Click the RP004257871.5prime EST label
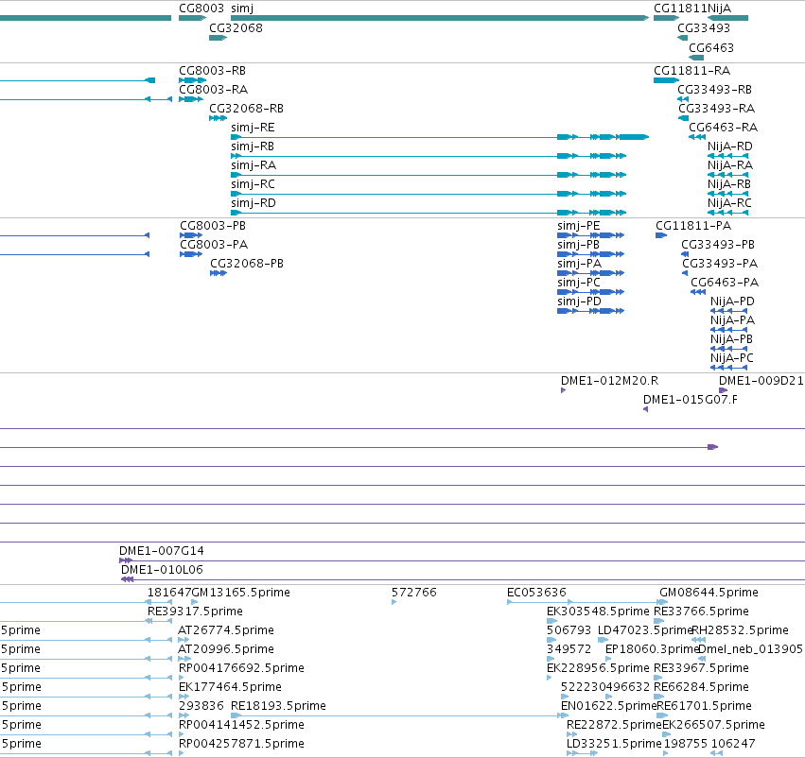 (241, 744)
